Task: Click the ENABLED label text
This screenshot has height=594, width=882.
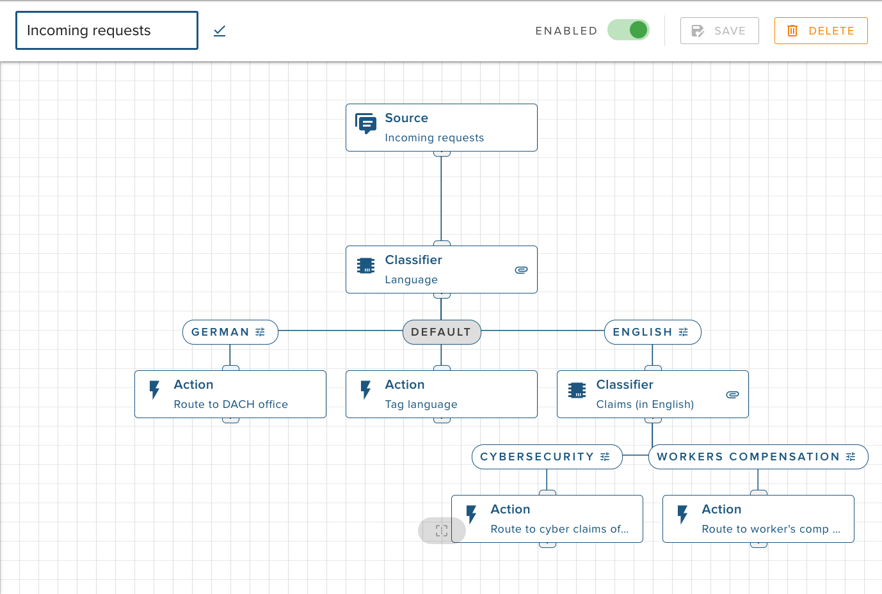Action: click(x=566, y=31)
